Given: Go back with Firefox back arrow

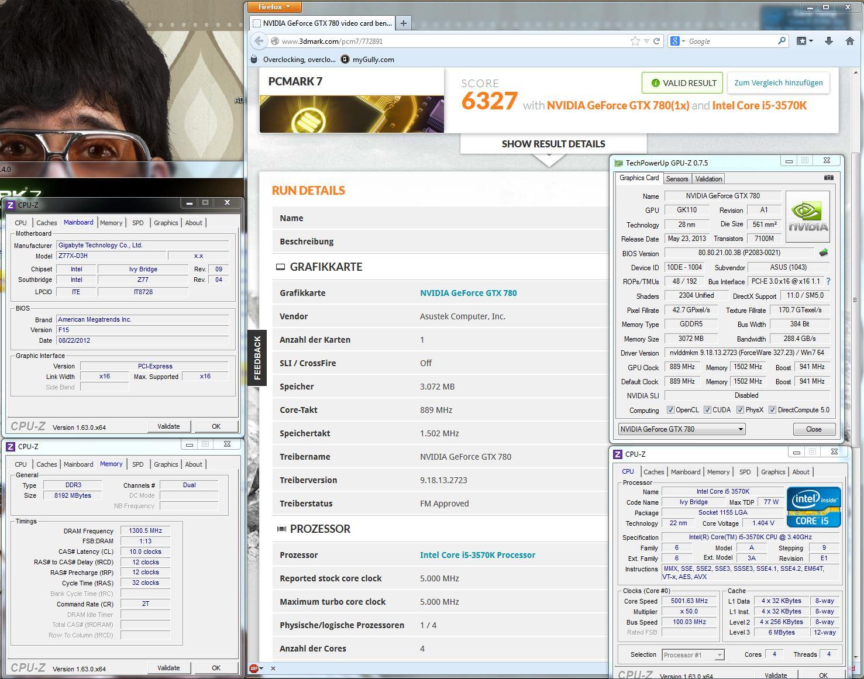Looking at the screenshot, I should pyautogui.click(x=259, y=41).
